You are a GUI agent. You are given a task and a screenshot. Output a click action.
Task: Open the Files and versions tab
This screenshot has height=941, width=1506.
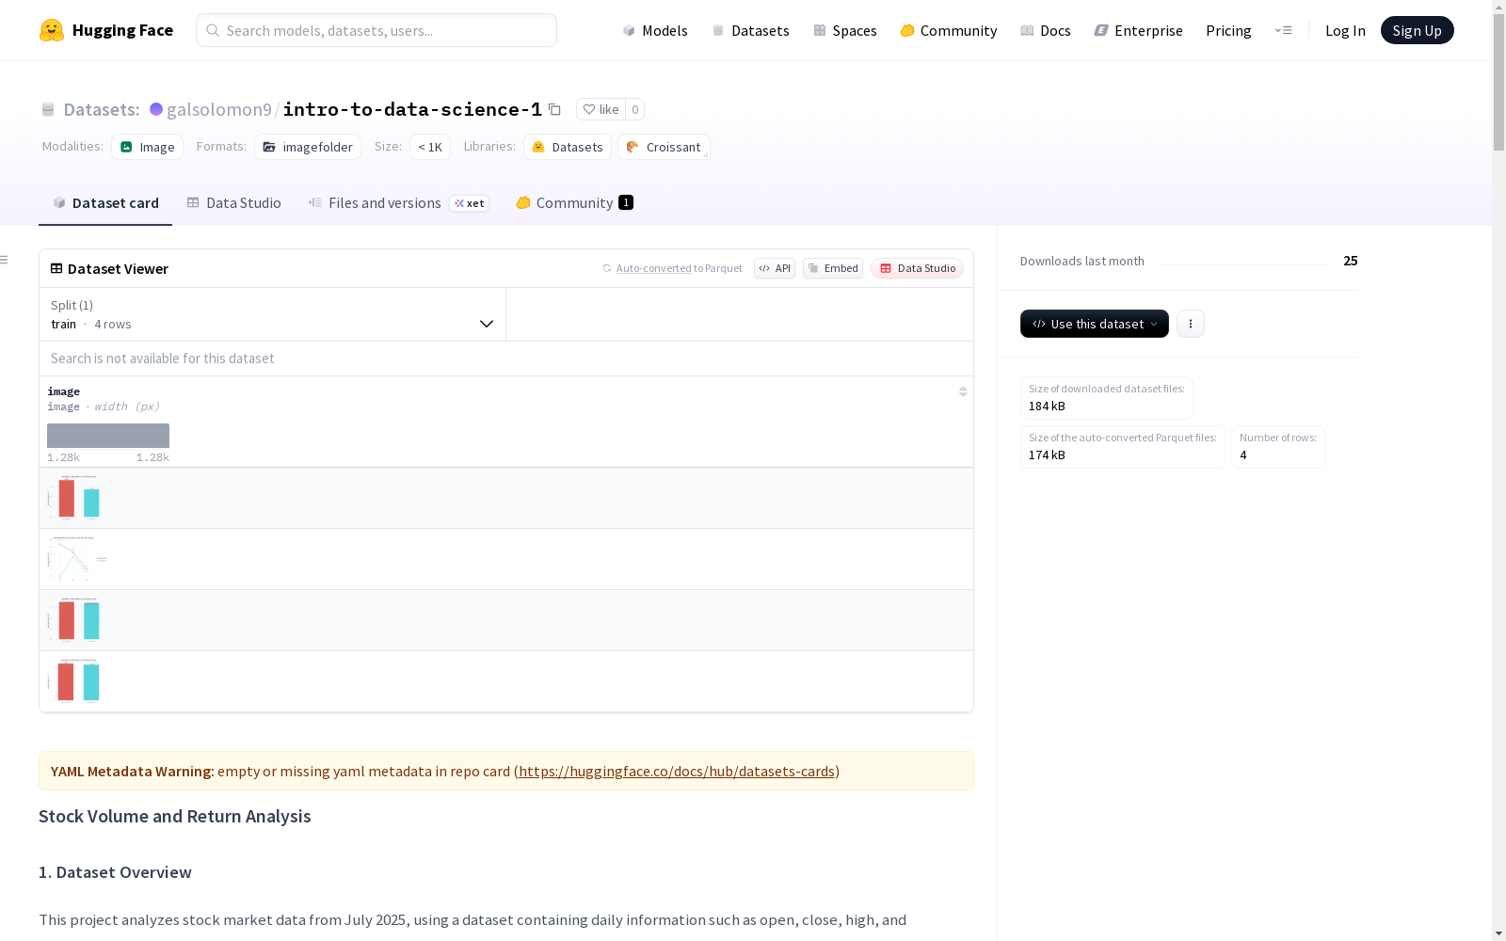[x=398, y=203]
